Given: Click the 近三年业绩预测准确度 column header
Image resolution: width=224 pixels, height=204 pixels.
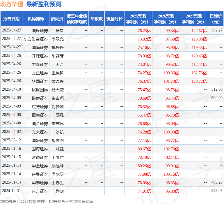Looking at the screenshot, I should coord(77,19).
